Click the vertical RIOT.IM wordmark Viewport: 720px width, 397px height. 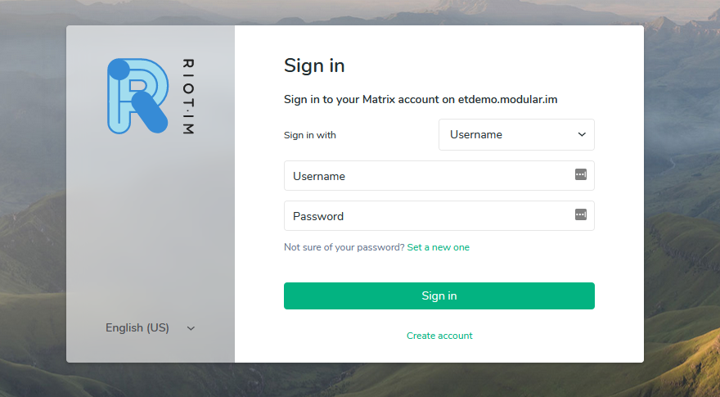coord(188,97)
